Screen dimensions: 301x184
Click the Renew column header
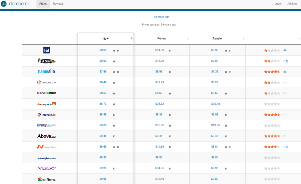point(162,38)
